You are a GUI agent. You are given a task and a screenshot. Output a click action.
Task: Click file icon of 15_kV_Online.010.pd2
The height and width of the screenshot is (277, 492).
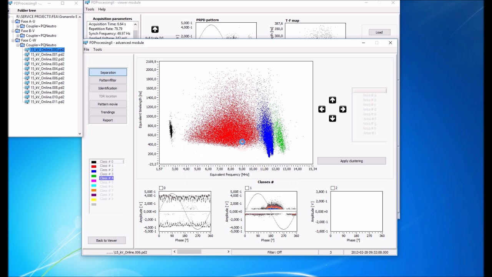(27, 97)
